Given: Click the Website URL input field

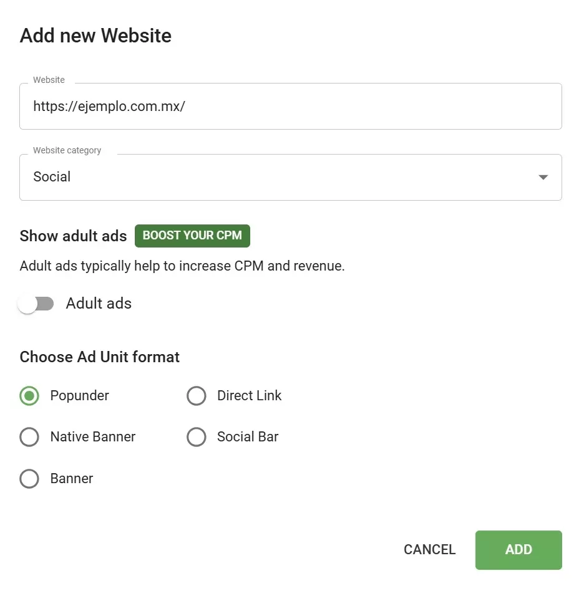Looking at the screenshot, I should (290, 106).
